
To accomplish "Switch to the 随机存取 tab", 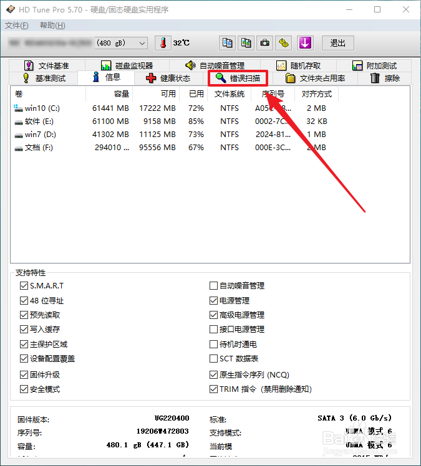I will point(298,65).
